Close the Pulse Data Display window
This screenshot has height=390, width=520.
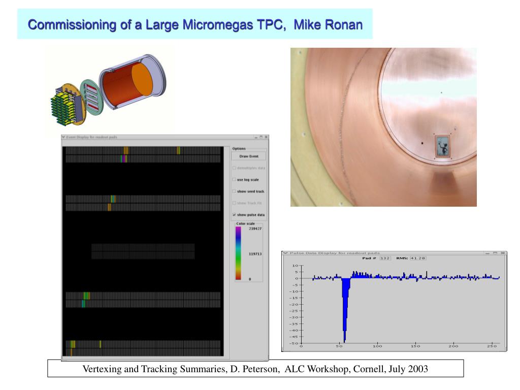point(503,253)
